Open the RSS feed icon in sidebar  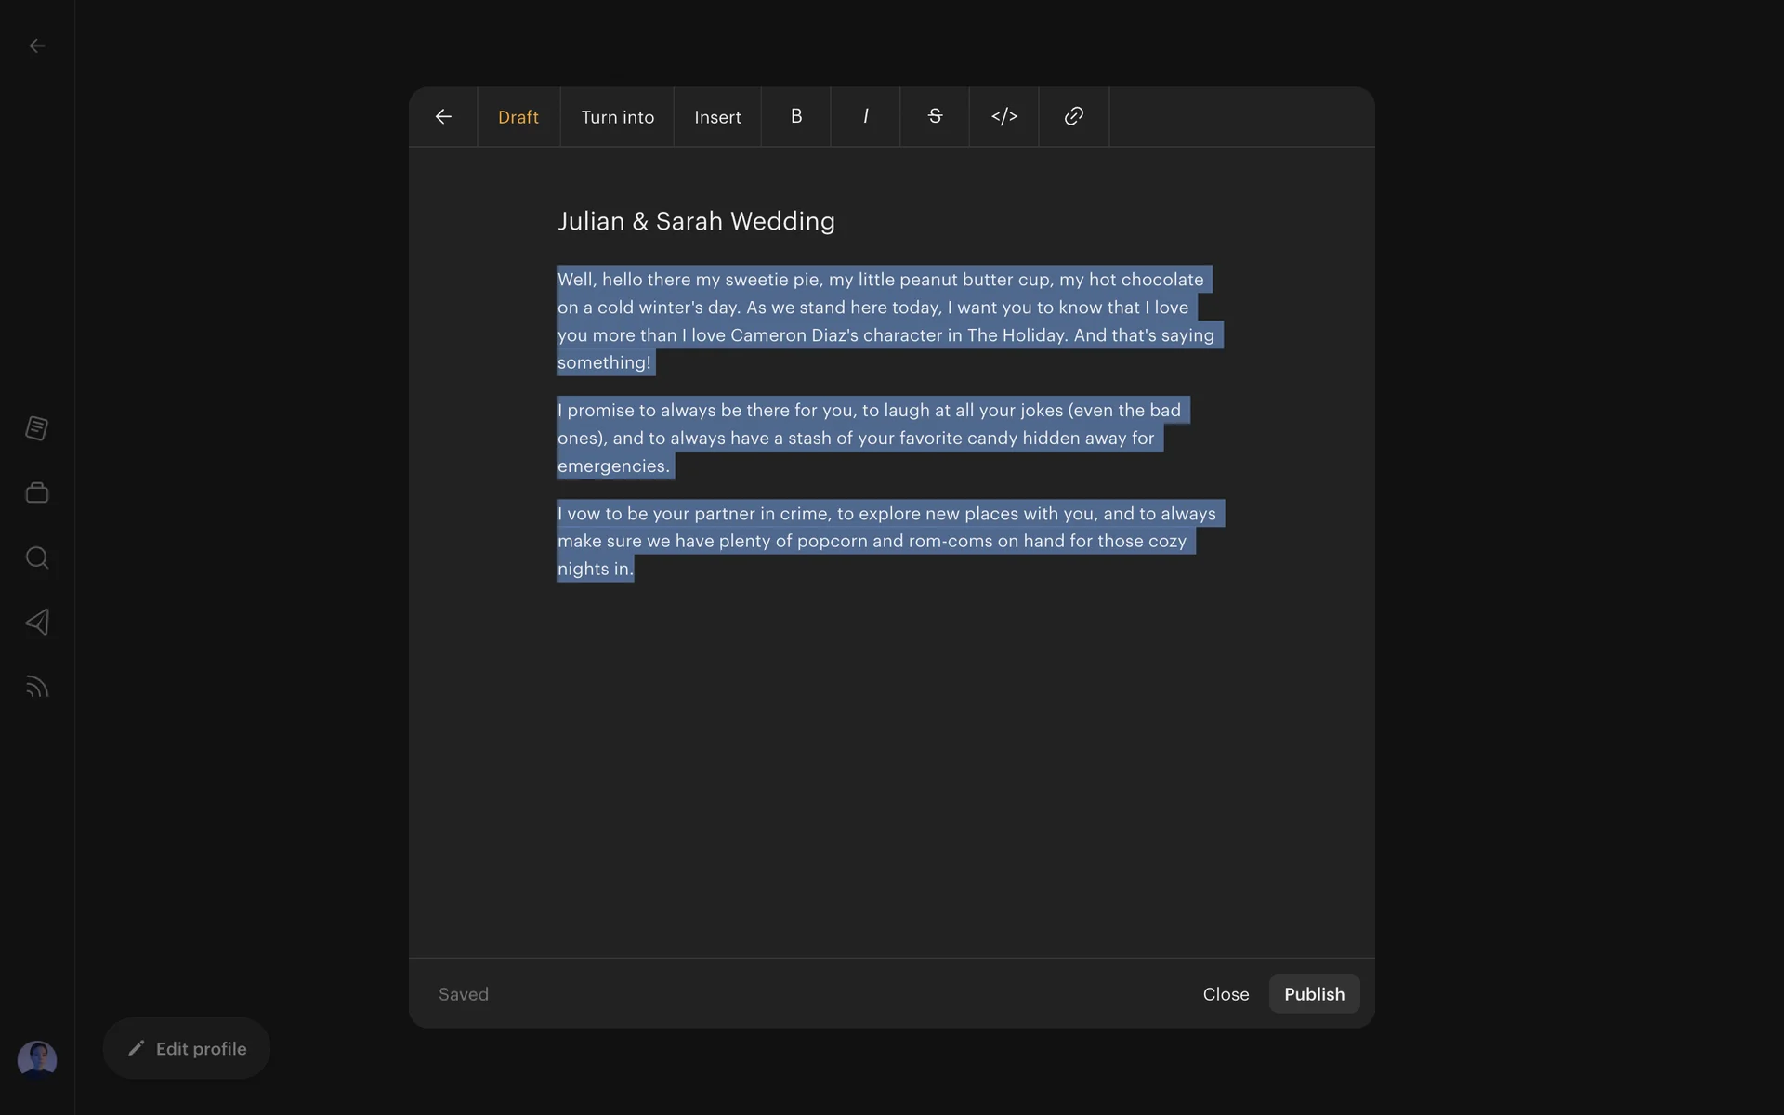pos(37,687)
